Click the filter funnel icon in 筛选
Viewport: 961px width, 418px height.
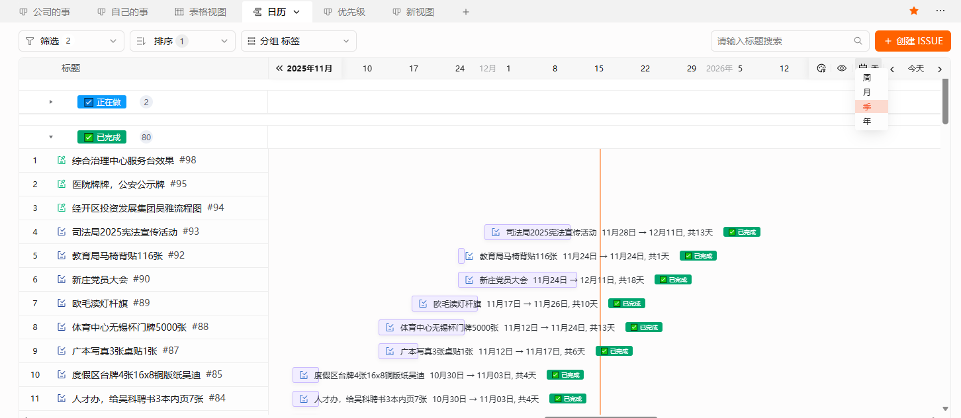click(30, 40)
